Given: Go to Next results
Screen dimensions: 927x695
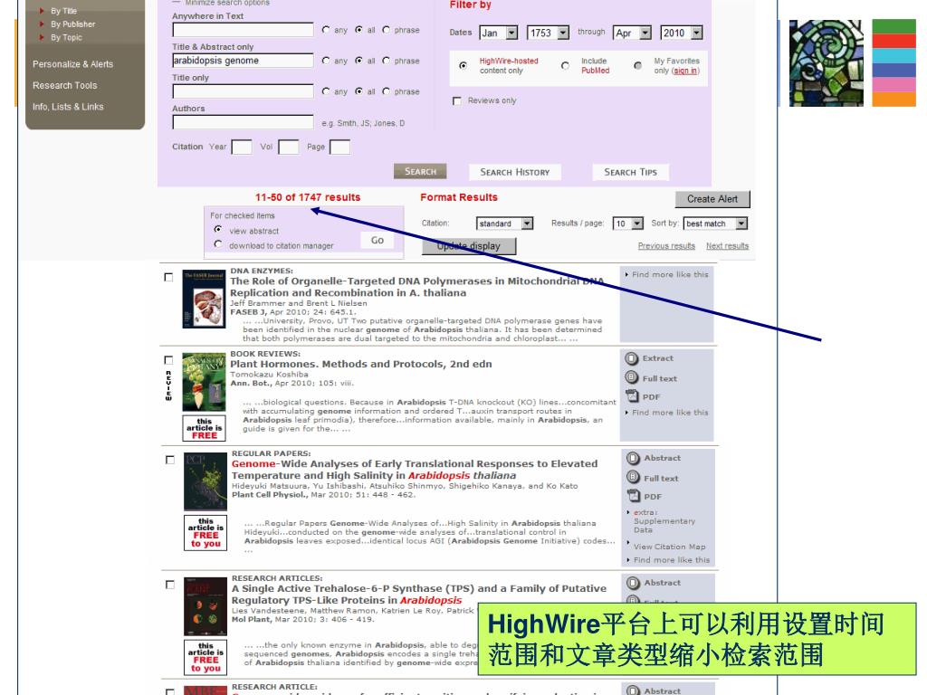Looking at the screenshot, I should (727, 246).
